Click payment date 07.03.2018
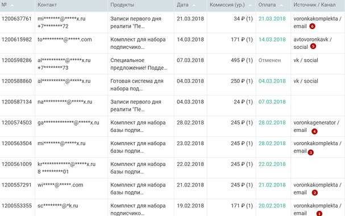Viewport: 345px width, 216px height. point(272,102)
